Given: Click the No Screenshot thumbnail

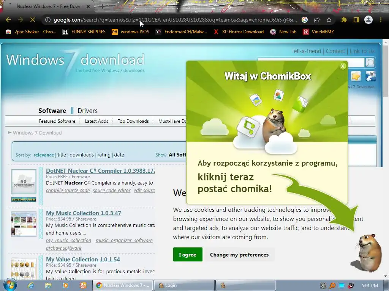Looking at the screenshot, I should coord(24,181).
